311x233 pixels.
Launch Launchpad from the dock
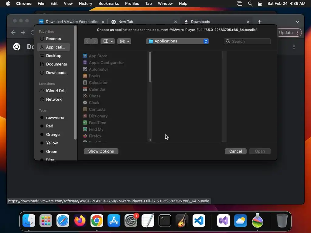(x=46, y=221)
